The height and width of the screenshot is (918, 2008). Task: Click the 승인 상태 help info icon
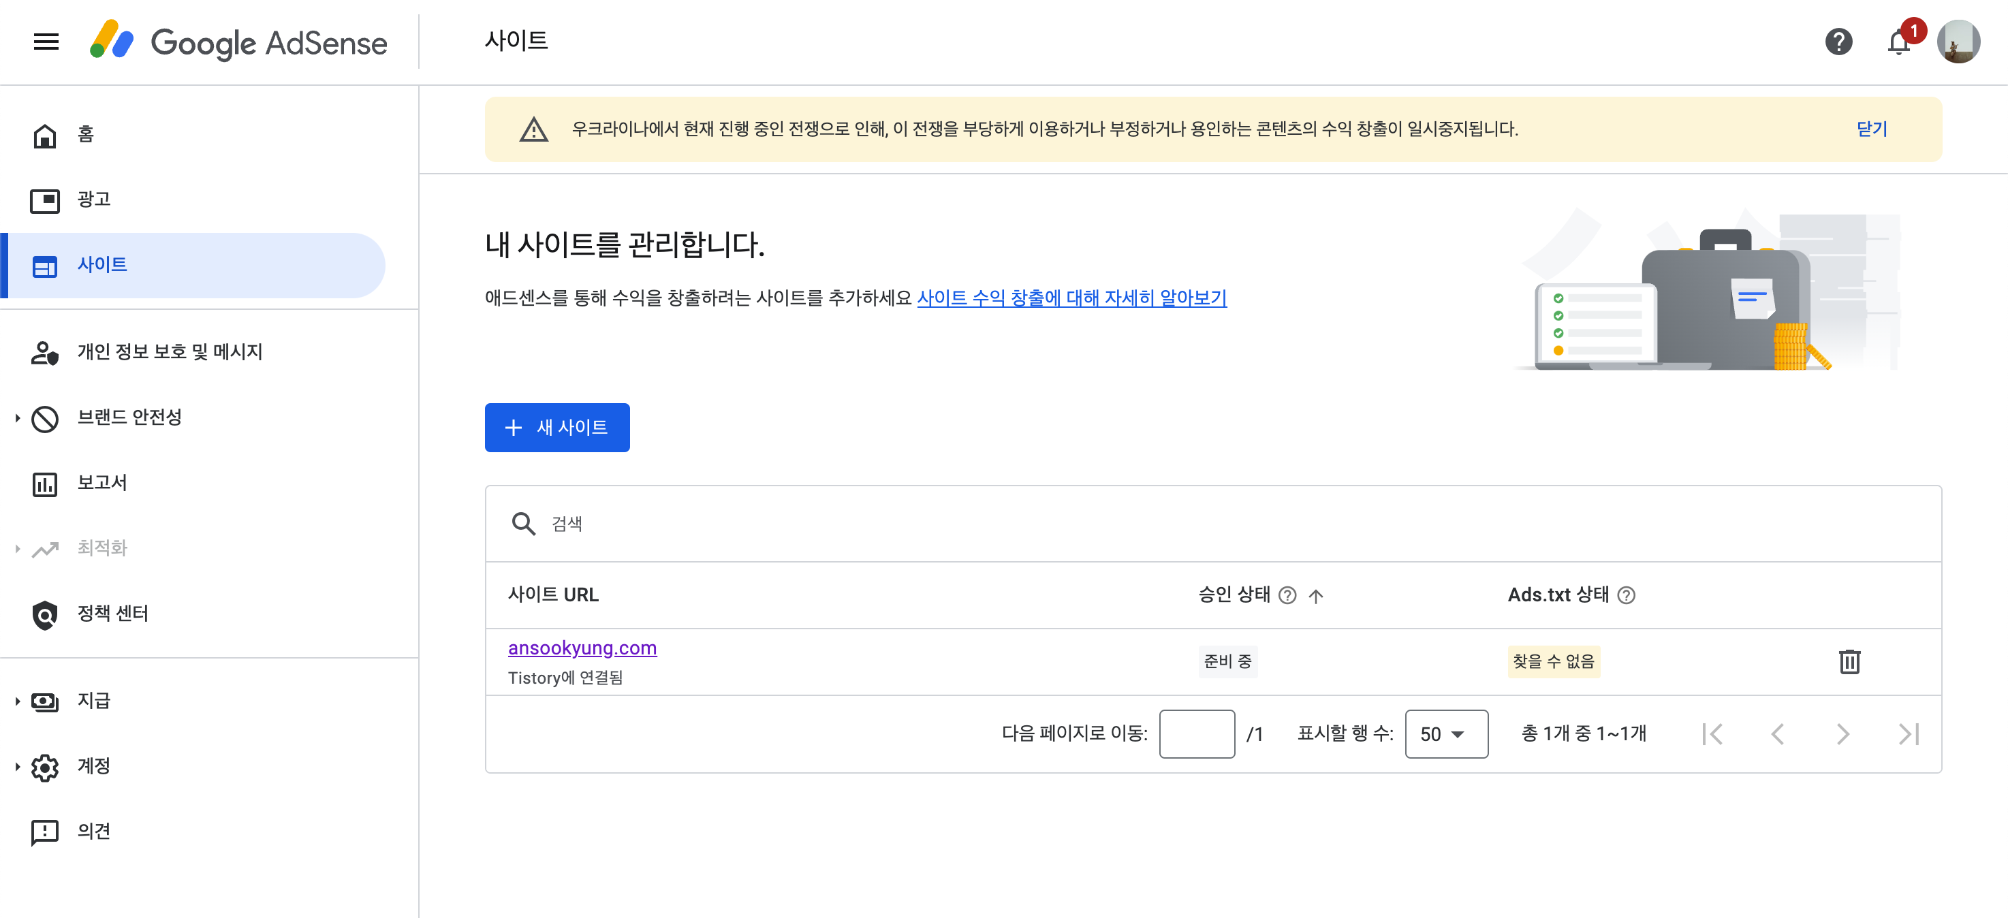click(x=1288, y=595)
